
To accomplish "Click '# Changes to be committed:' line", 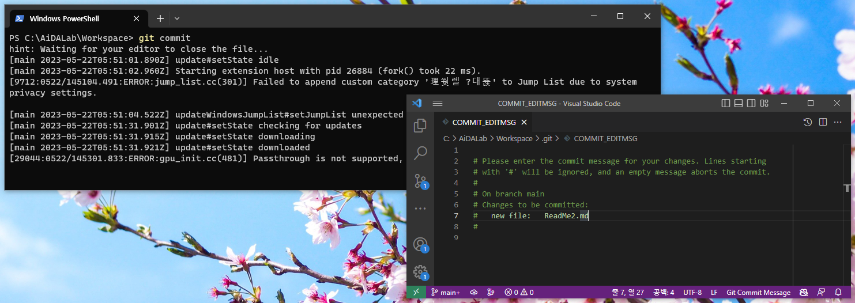I will click(x=531, y=204).
